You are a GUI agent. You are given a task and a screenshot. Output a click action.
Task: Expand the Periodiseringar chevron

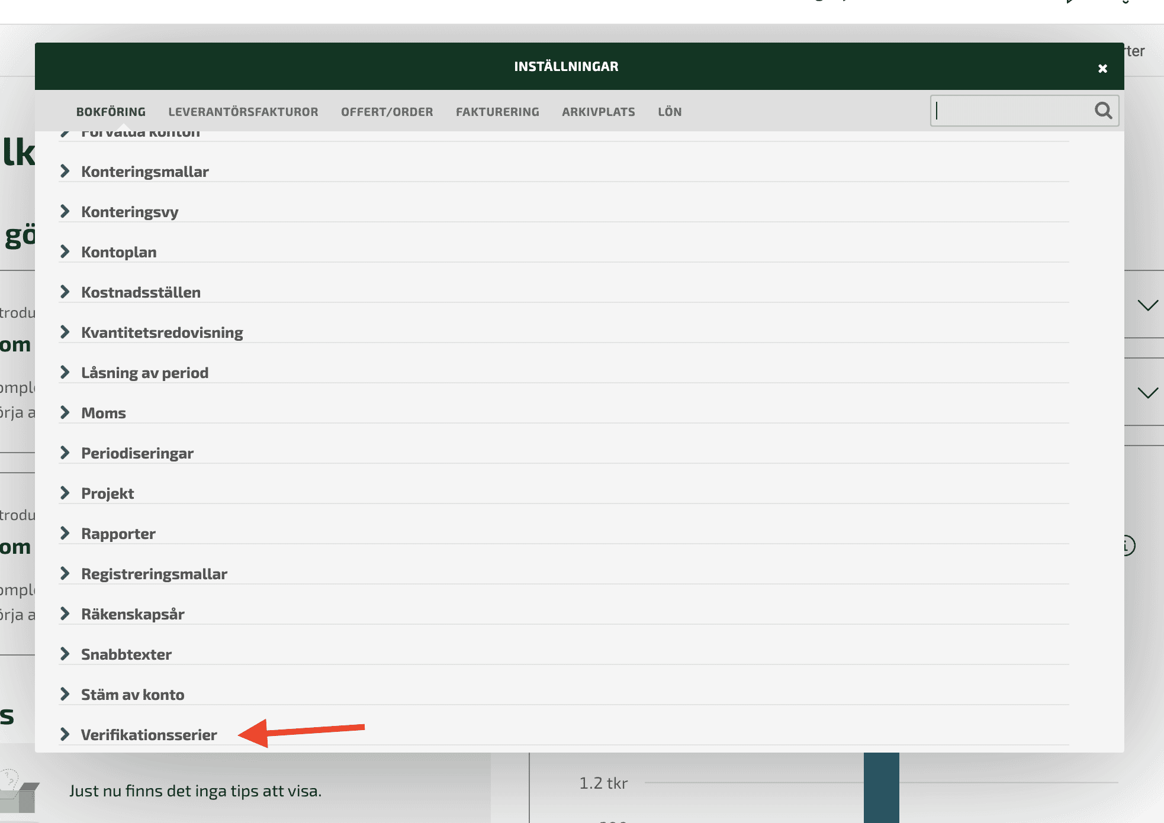tap(65, 453)
